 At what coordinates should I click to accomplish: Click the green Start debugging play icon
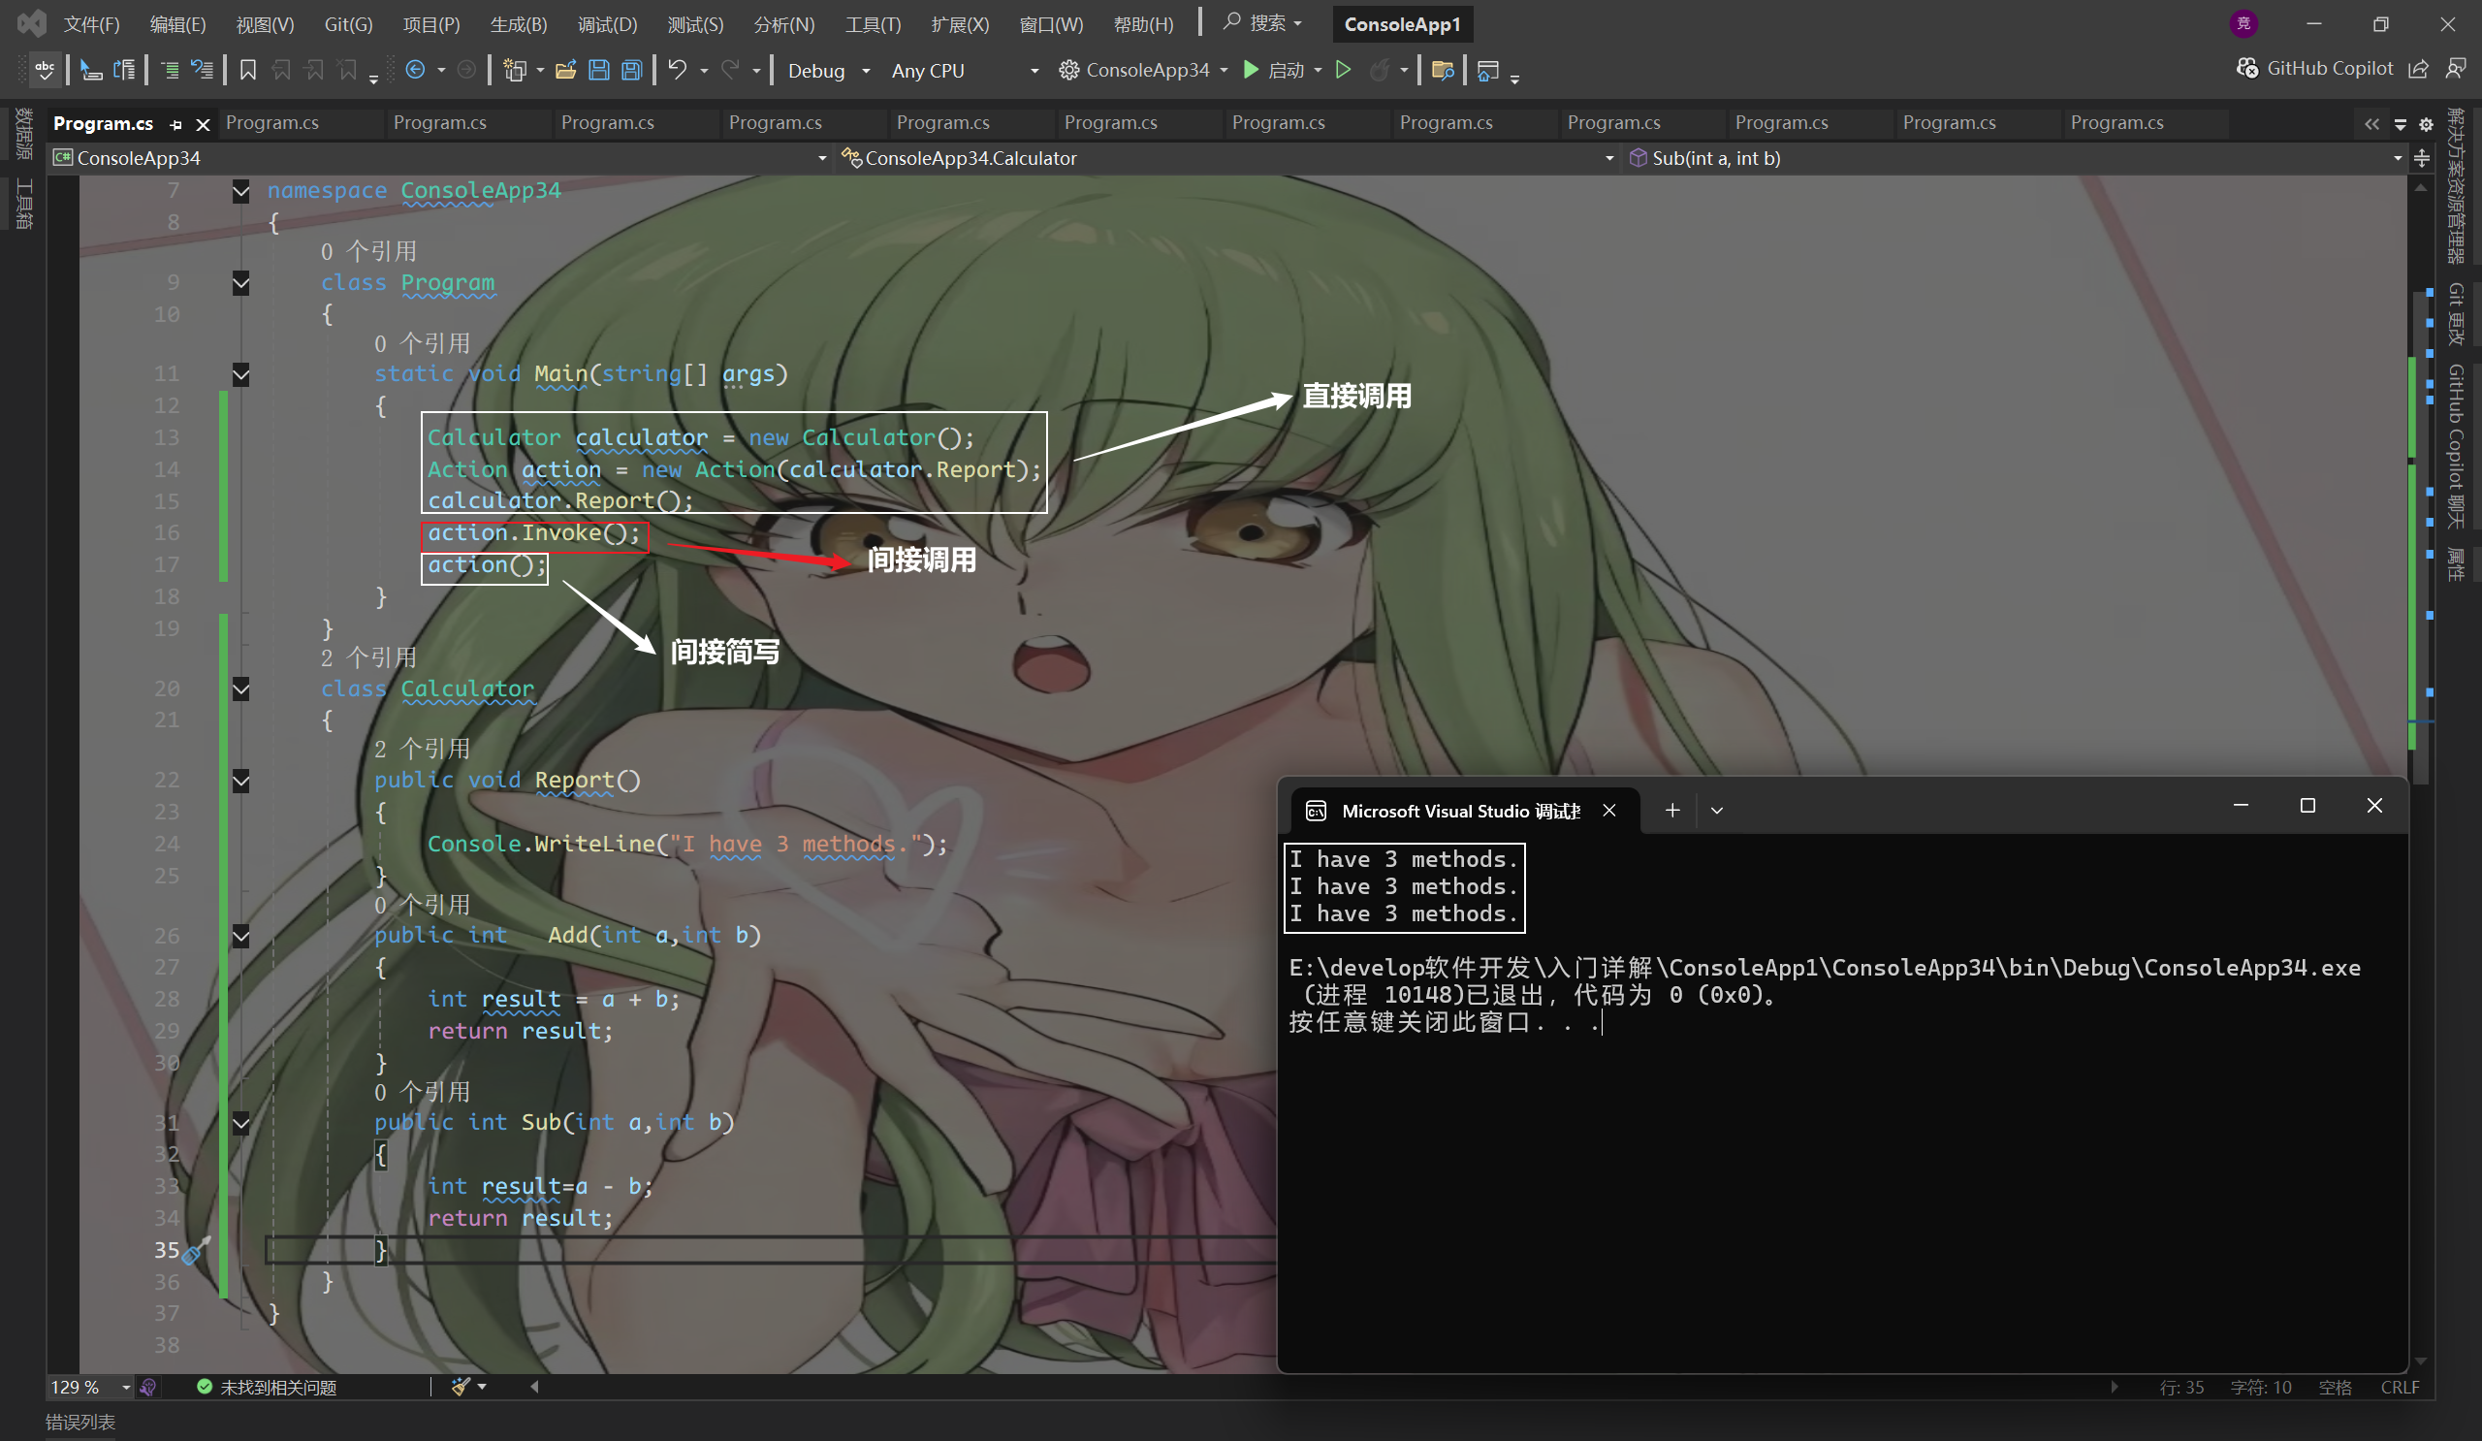pos(1251,70)
